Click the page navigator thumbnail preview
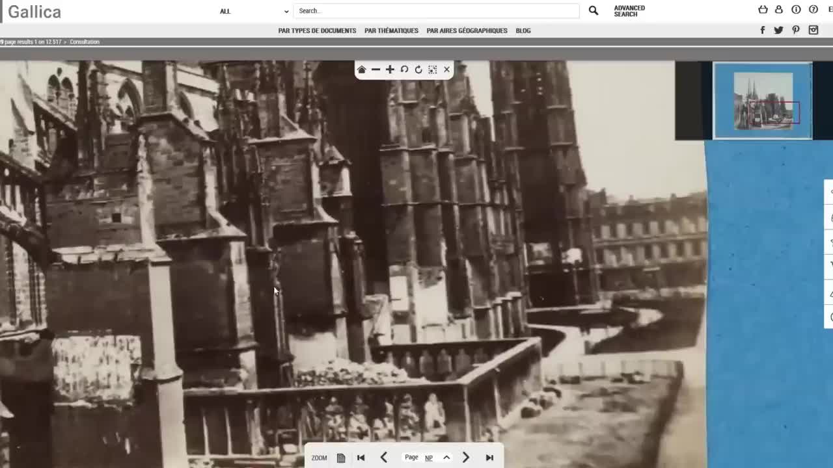The image size is (833, 468). click(763, 100)
